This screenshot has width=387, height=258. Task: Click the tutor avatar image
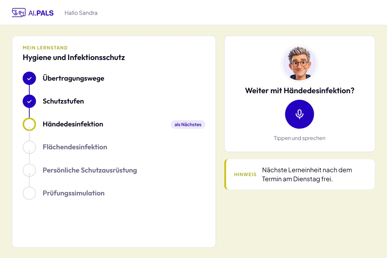tap(300, 63)
